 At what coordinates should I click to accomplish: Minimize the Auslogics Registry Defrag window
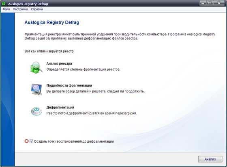point(203,3)
